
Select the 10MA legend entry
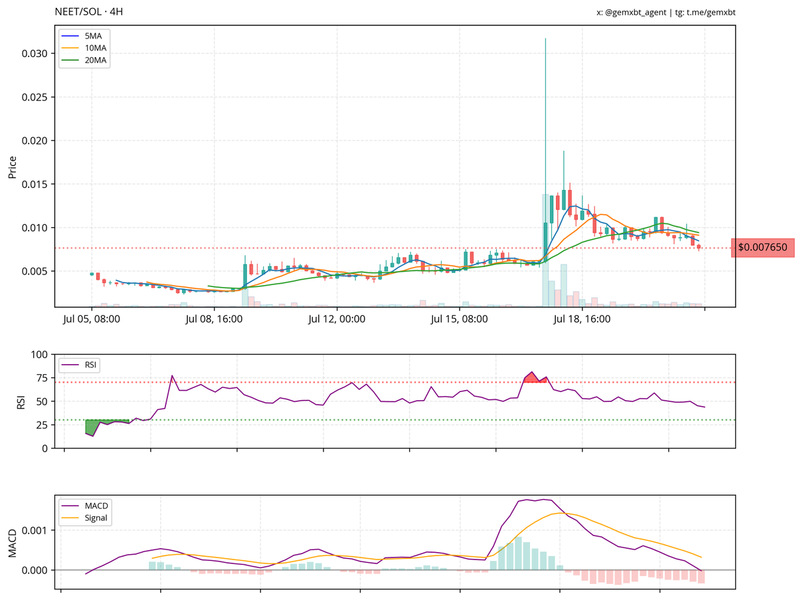point(83,47)
